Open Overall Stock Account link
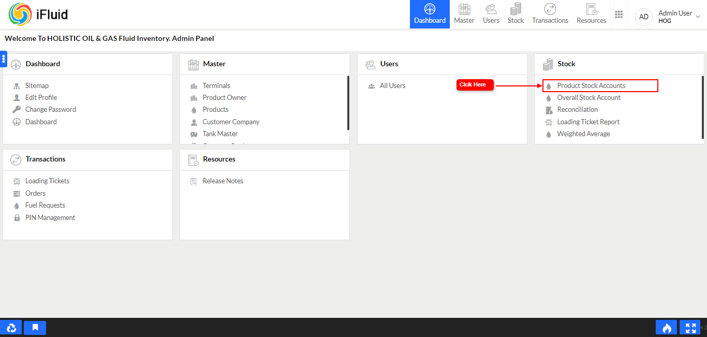The image size is (707, 337). [588, 97]
